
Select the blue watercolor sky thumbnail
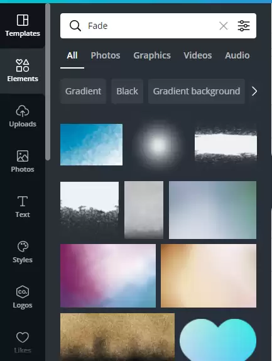tap(91, 145)
